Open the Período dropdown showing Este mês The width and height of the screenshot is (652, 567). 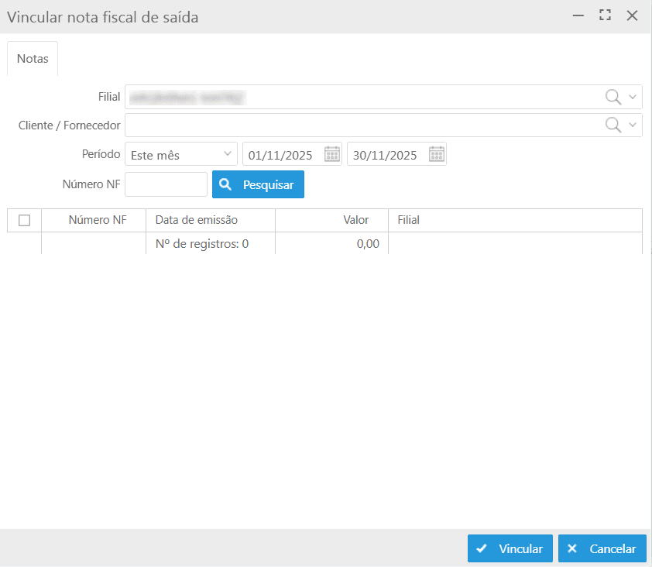tap(183, 154)
